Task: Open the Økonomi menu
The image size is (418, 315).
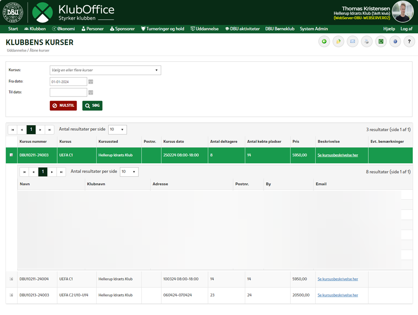Action: [x=64, y=29]
